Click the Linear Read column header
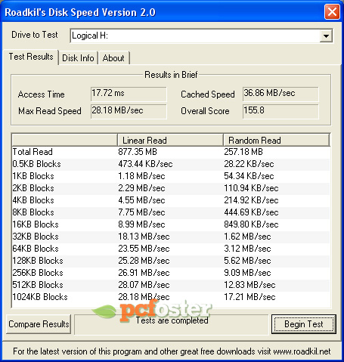Viewport: 344px width, 362px height. click(x=170, y=140)
